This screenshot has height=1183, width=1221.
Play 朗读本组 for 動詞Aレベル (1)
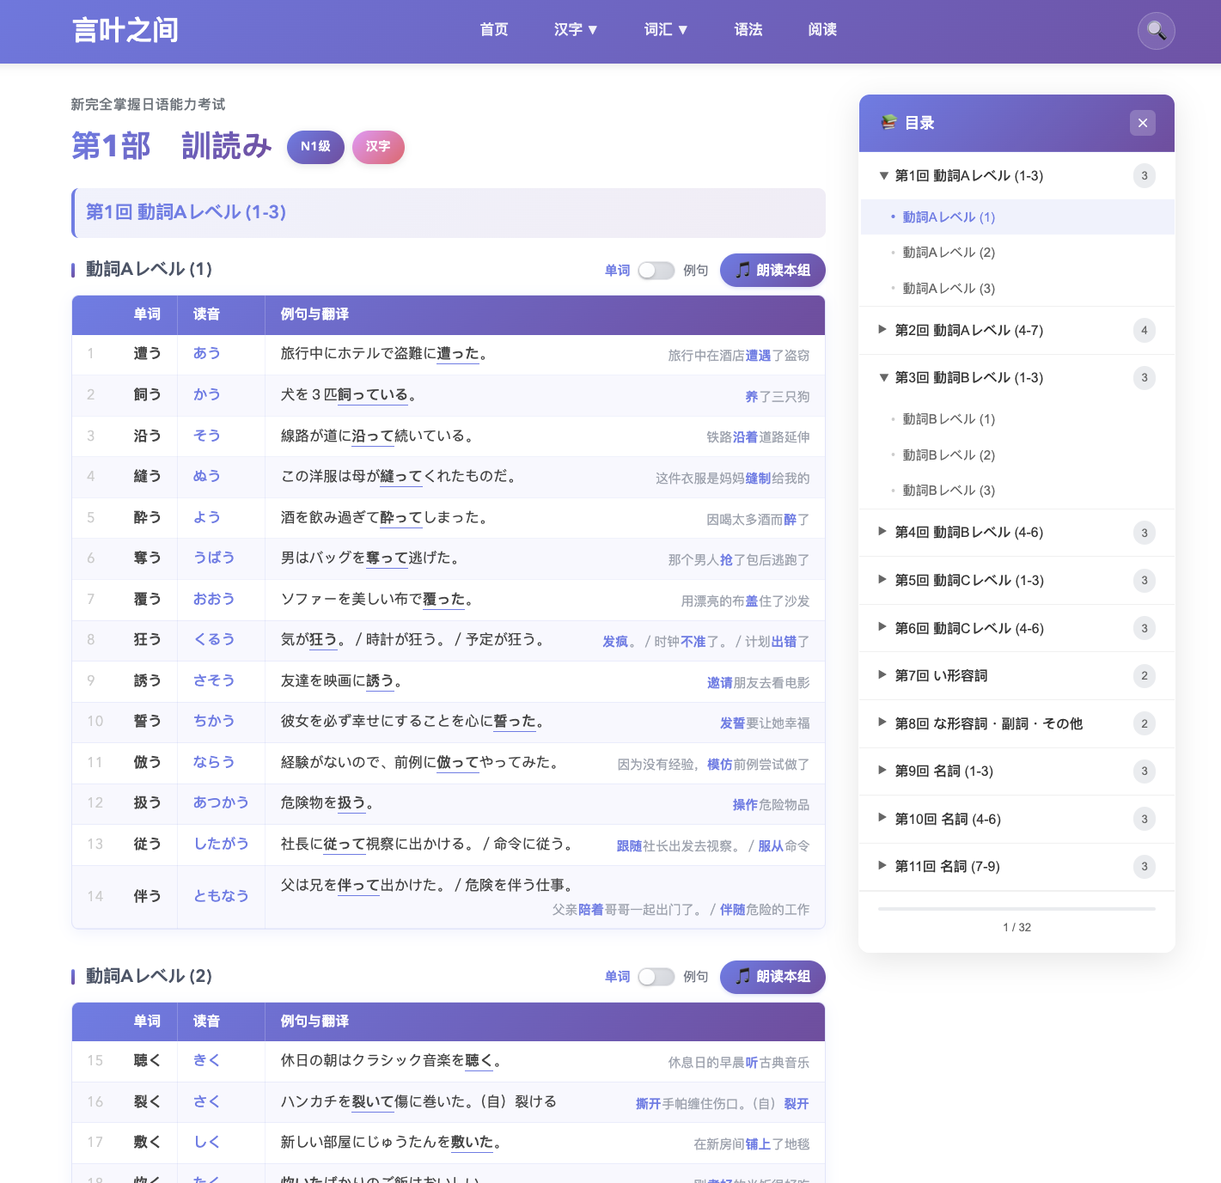772,270
